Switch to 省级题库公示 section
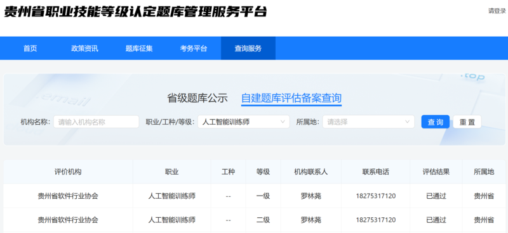The width and height of the screenshot is (508, 233). coord(197,98)
